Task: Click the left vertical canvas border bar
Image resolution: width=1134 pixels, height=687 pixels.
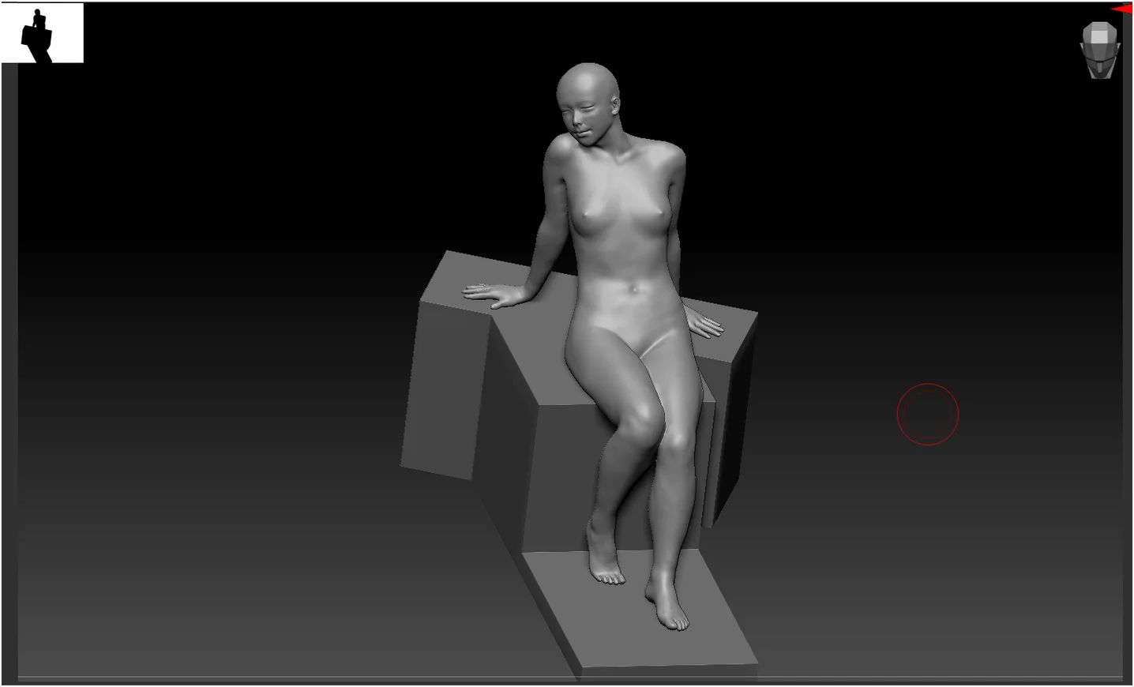Action: click(x=9, y=371)
